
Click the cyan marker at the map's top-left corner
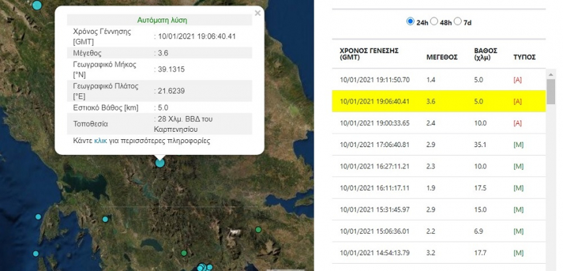click(36, 5)
